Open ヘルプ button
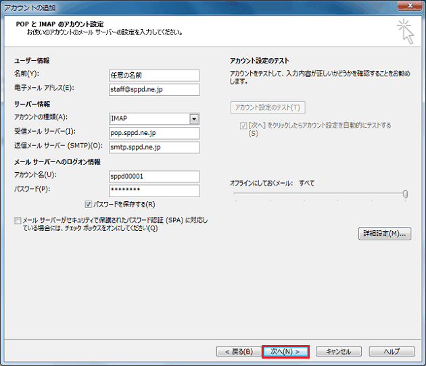Image resolution: width=426 pixels, height=366 pixels. 390,352
